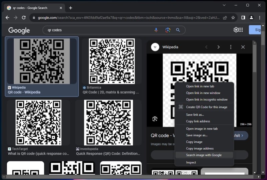Click the voice search microphone icon
This screenshot has height=180, width=267.
pyautogui.click(x=156, y=30)
